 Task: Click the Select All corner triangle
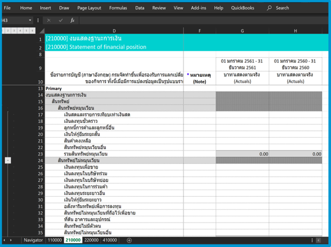[42, 31]
